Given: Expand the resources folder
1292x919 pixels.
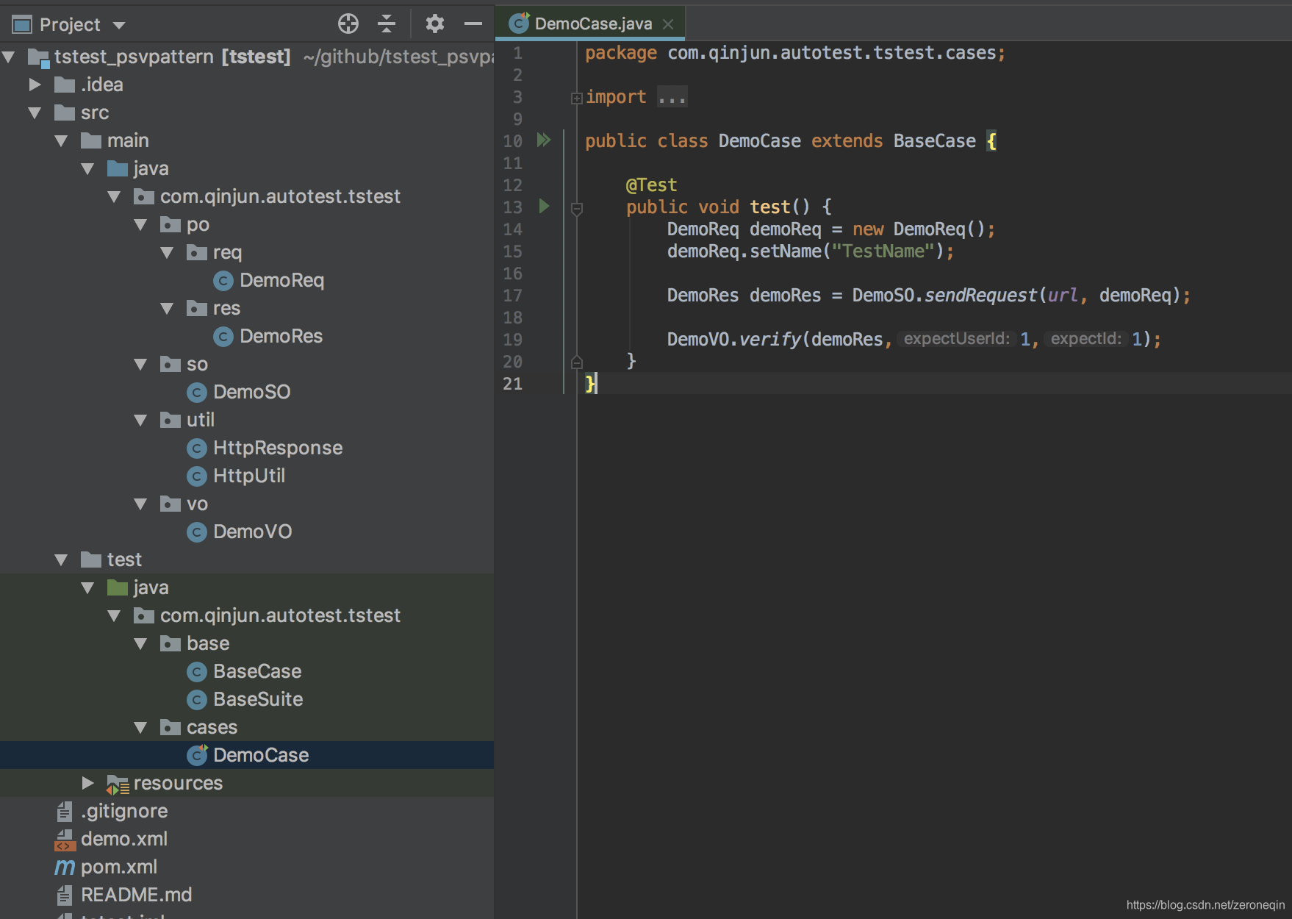Looking at the screenshot, I should (x=87, y=783).
